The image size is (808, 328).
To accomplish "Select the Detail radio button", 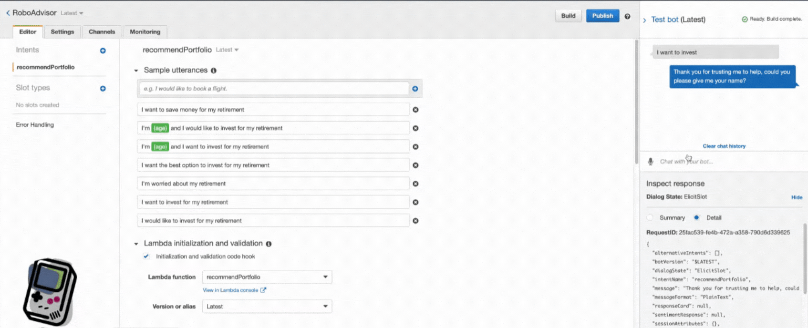I will point(696,217).
